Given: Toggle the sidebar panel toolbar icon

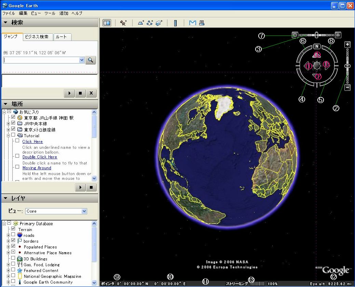Looking at the screenshot, I should pos(107,23).
